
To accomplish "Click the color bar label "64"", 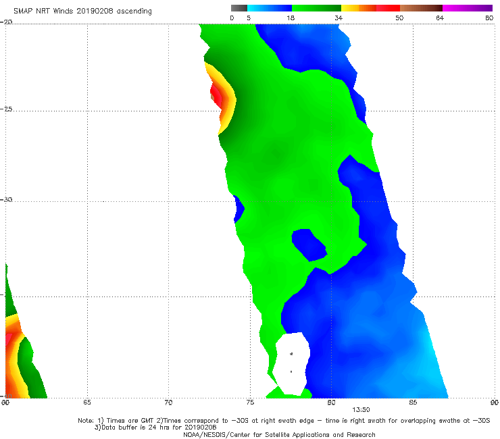I will tap(440, 18).
